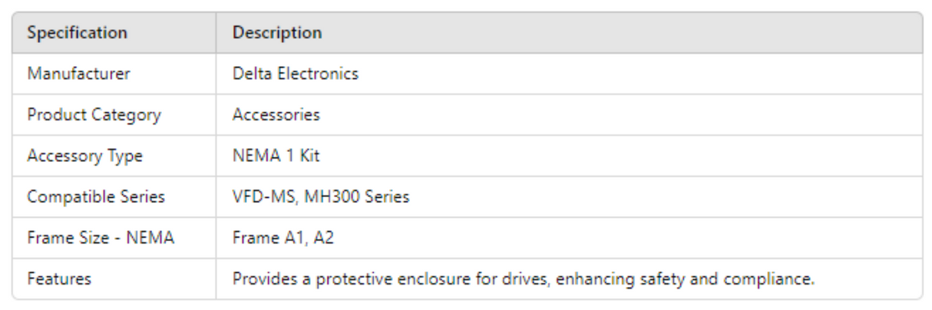Image resolution: width=932 pixels, height=310 pixels.
Task: Click the NEMA 1 Kit value
Action: click(x=276, y=156)
